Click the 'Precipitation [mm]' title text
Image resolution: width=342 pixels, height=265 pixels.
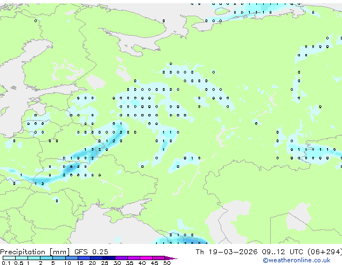[x=35, y=252]
